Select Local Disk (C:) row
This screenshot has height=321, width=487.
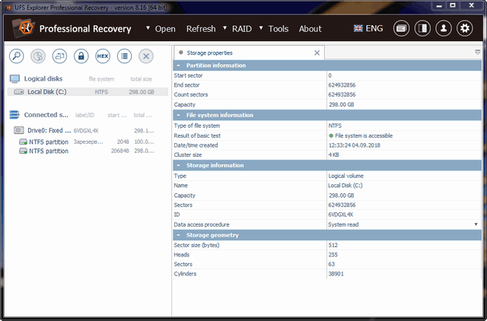(x=88, y=92)
